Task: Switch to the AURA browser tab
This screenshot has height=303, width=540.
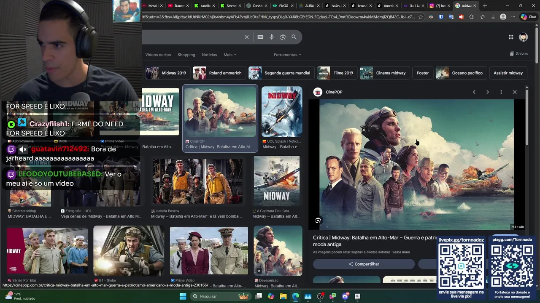Action: click(x=309, y=6)
